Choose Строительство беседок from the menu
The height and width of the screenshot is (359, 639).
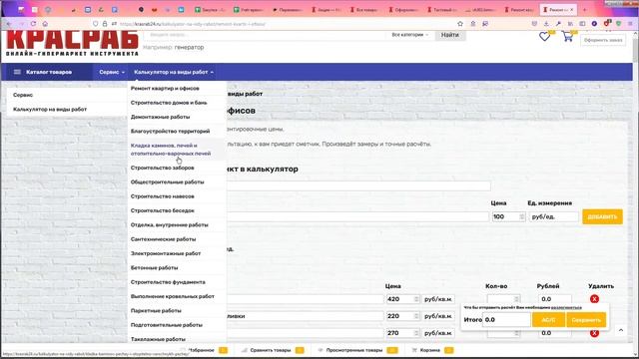pos(162,210)
